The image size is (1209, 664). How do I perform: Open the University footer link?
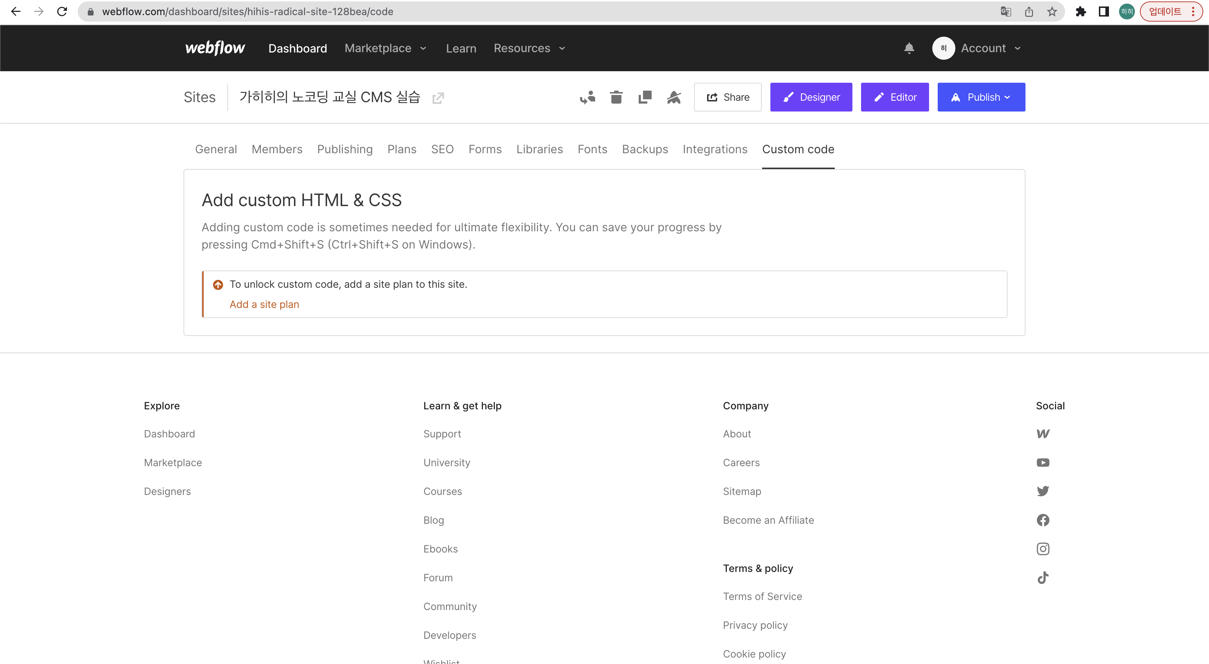pyautogui.click(x=447, y=463)
